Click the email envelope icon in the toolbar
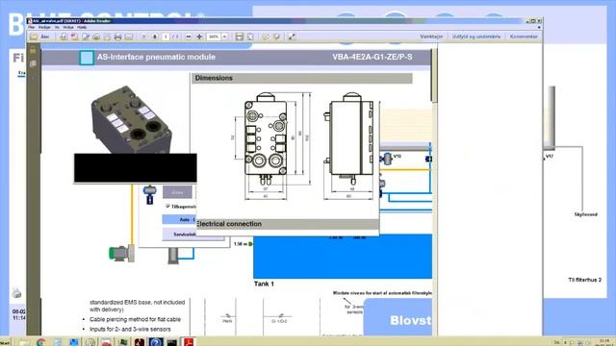 click(128, 37)
